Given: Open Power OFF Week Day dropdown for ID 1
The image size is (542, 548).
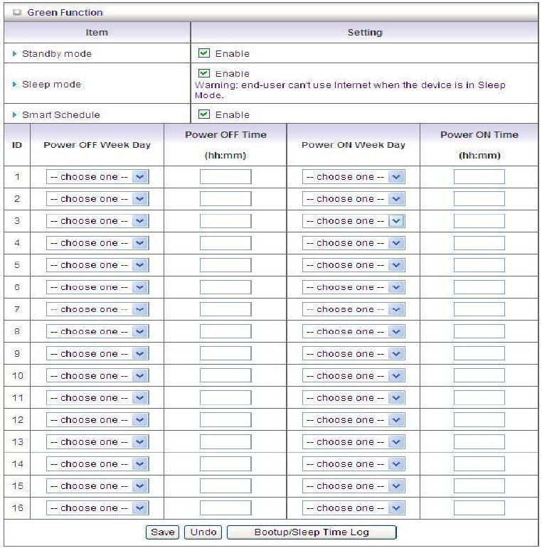Looking at the screenshot, I should tap(97, 177).
